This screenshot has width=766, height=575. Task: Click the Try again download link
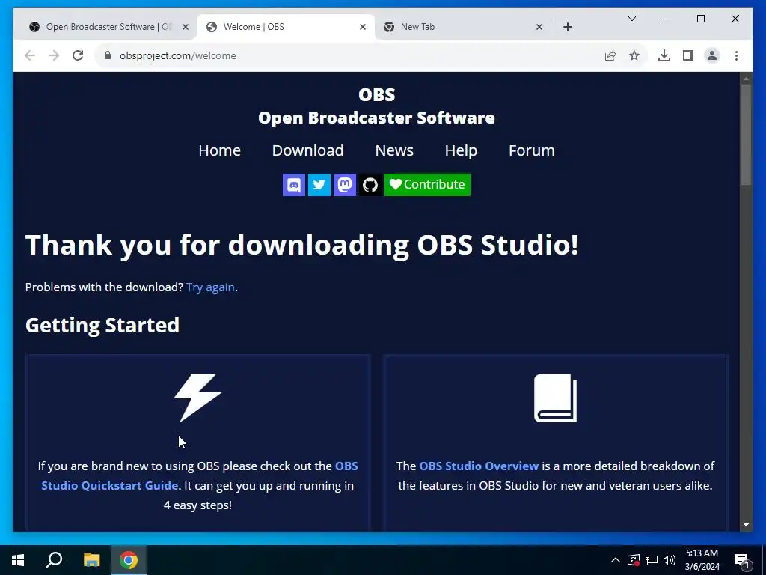pyautogui.click(x=210, y=287)
